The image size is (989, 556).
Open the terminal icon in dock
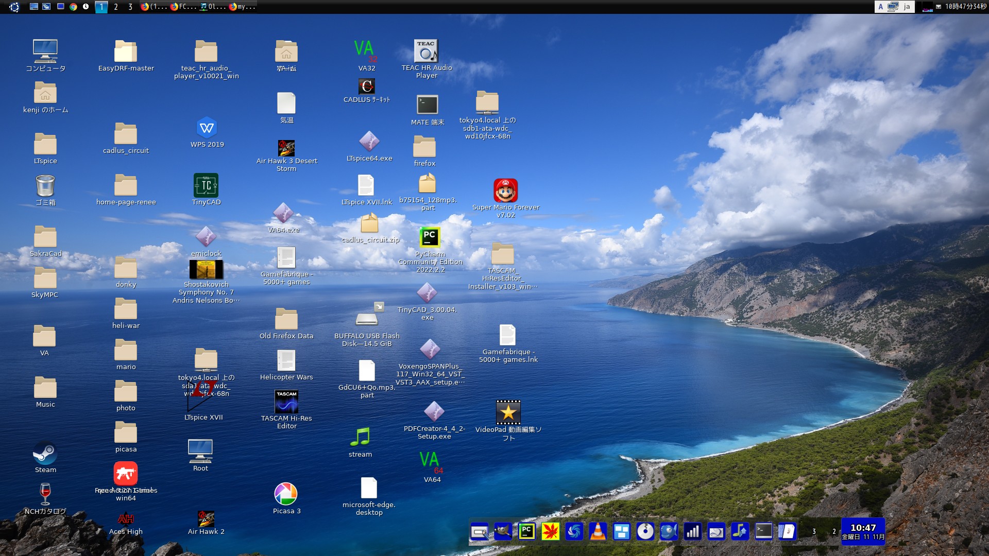coord(763,531)
